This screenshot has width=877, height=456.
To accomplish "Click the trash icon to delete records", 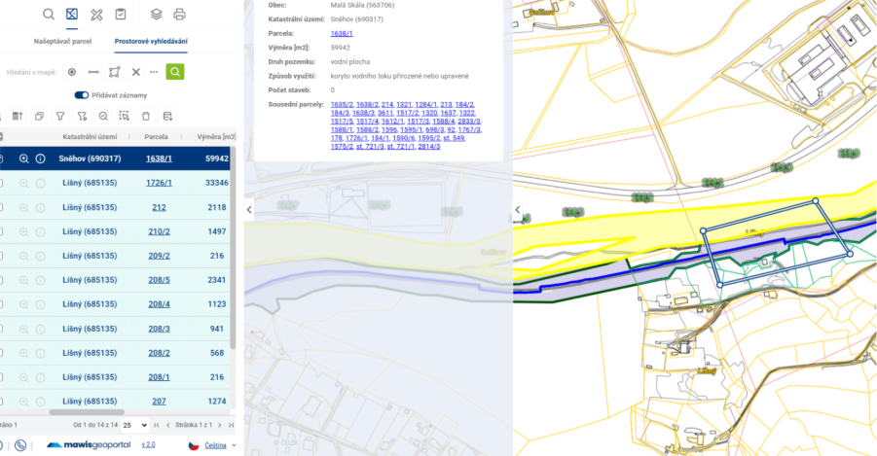I will click(x=146, y=116).
